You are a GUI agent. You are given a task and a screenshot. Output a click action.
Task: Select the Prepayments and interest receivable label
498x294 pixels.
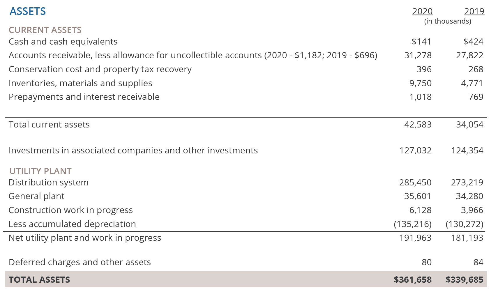84,97
